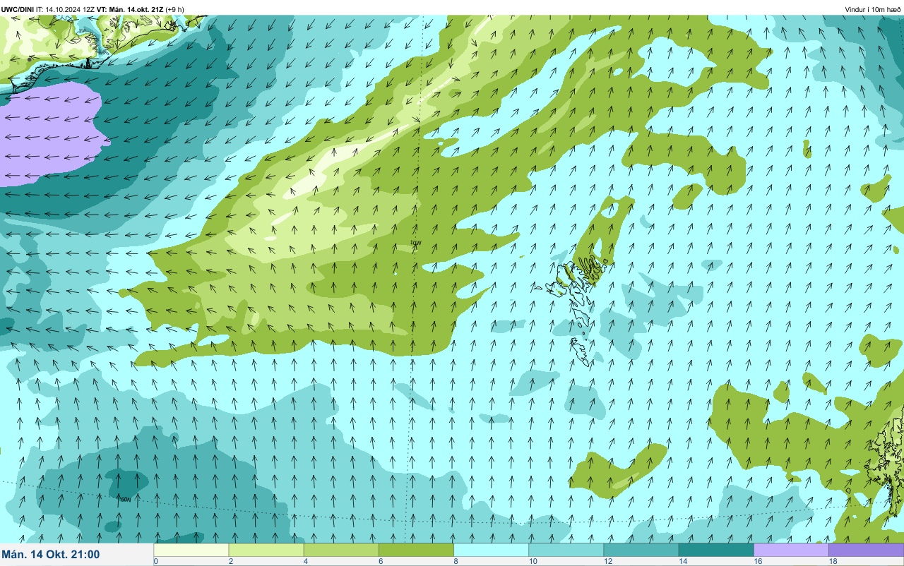
Task: Click the pale yellow 0–2 legend swatch
Action: [191, 550]
